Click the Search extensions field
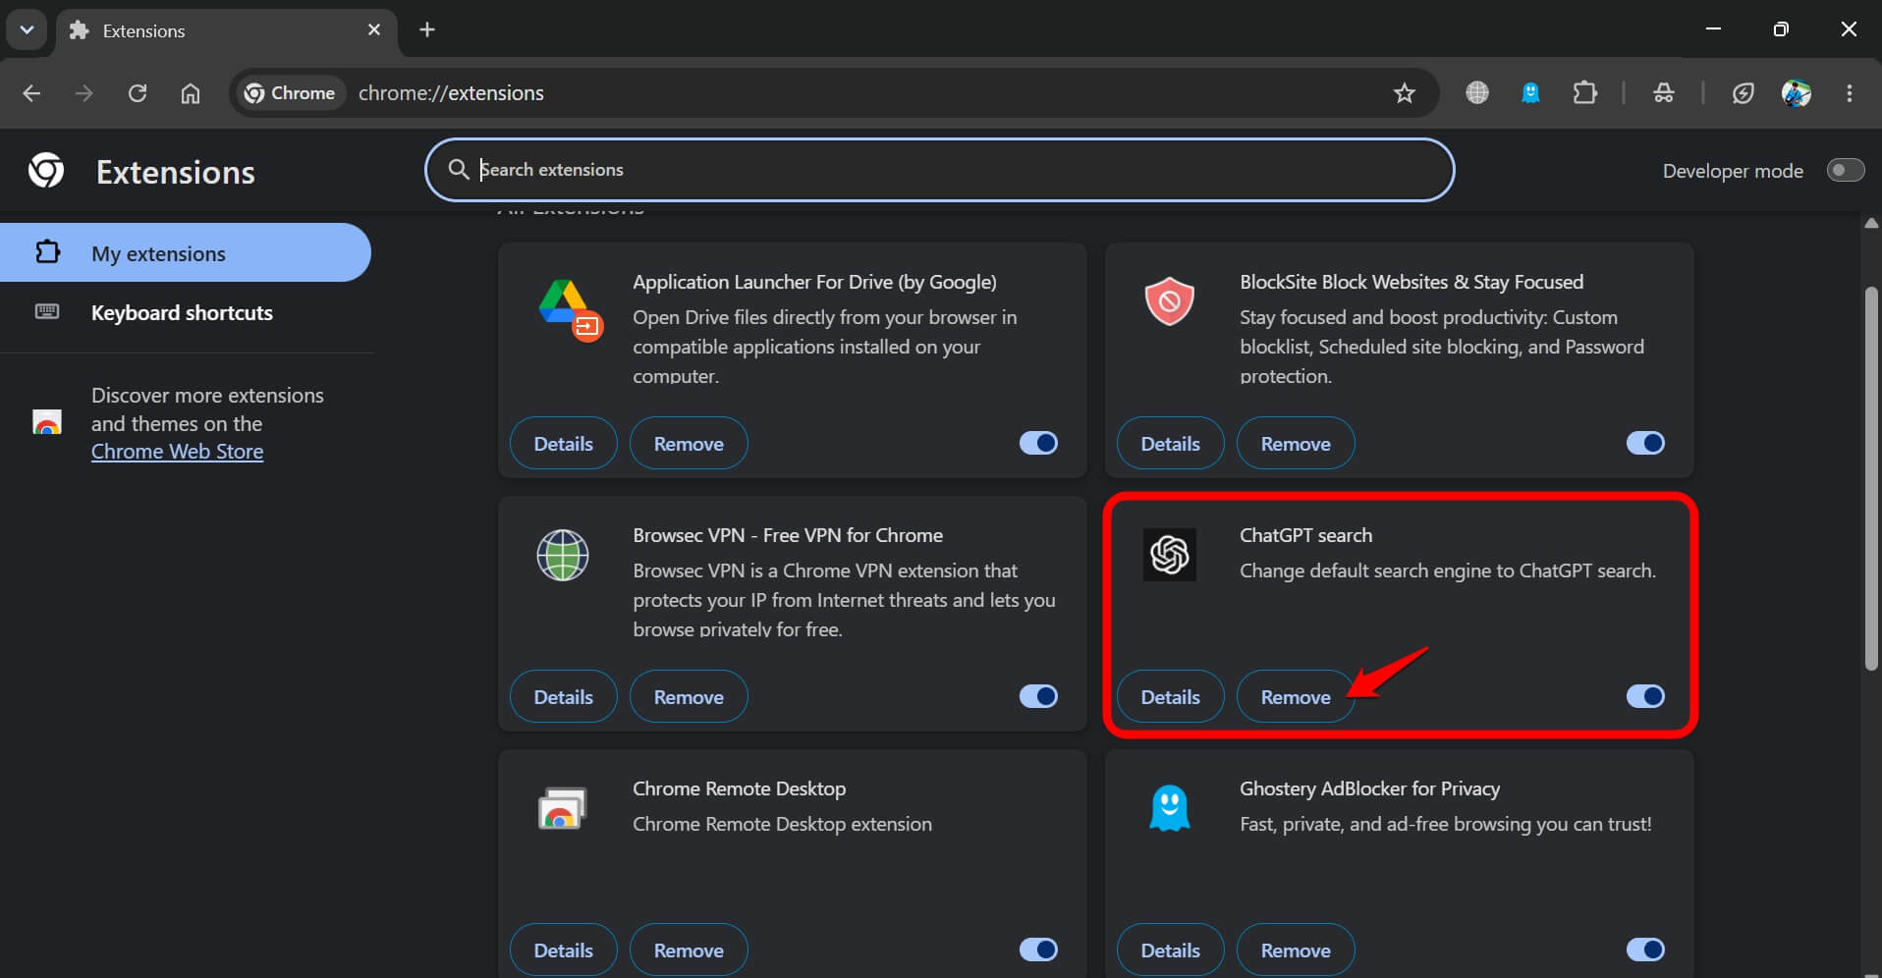 tap(939, 170)
